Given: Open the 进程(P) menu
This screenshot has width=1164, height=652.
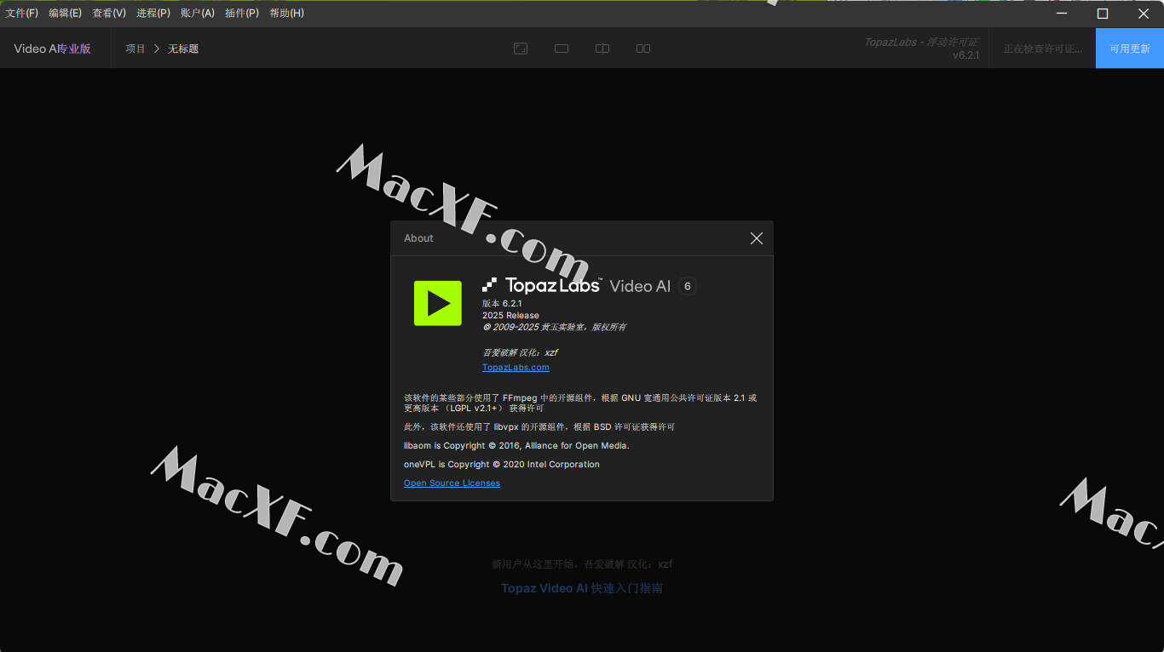Looking at the screenshot, I should point(153,13).
